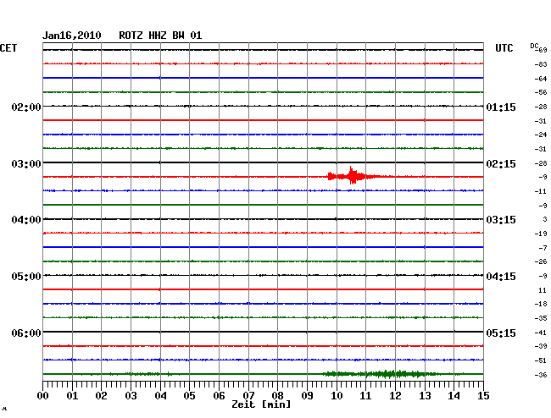
Task: Click the 02:00 CET time label
Action: pos(26,107)
